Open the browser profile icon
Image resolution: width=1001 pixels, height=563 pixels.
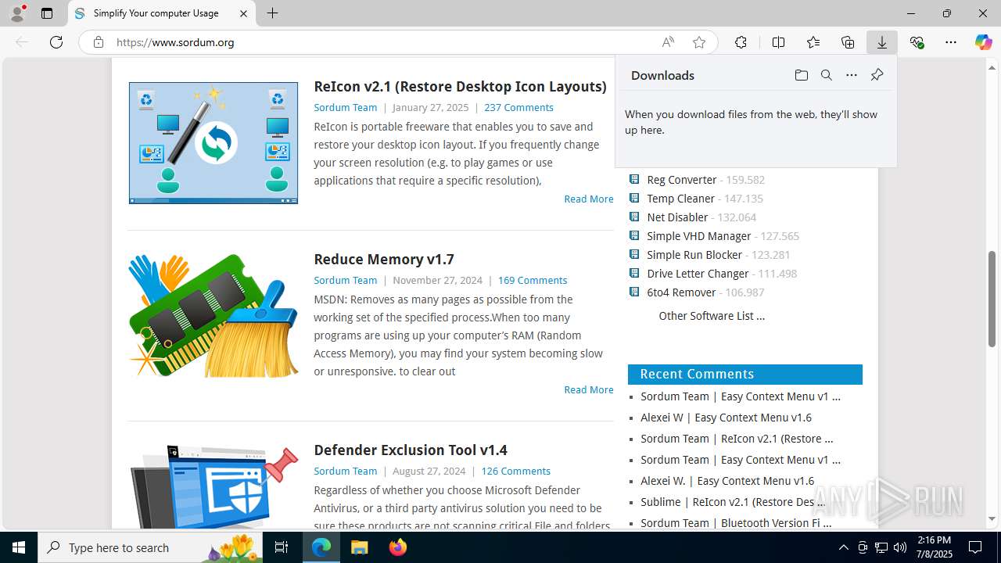tap(17, 13)
